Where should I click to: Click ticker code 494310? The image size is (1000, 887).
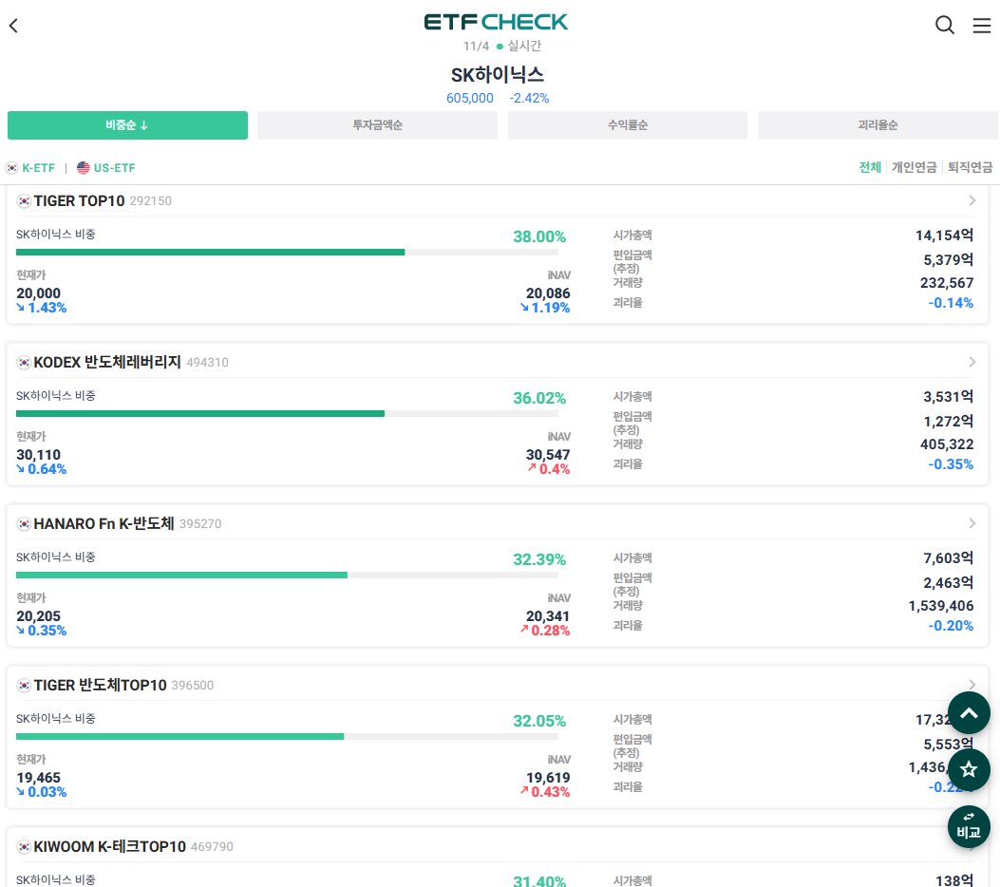pos(207,362)
